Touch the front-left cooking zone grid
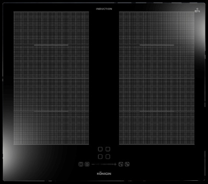This screenshot has height=184, width=208. click(51, 111)
